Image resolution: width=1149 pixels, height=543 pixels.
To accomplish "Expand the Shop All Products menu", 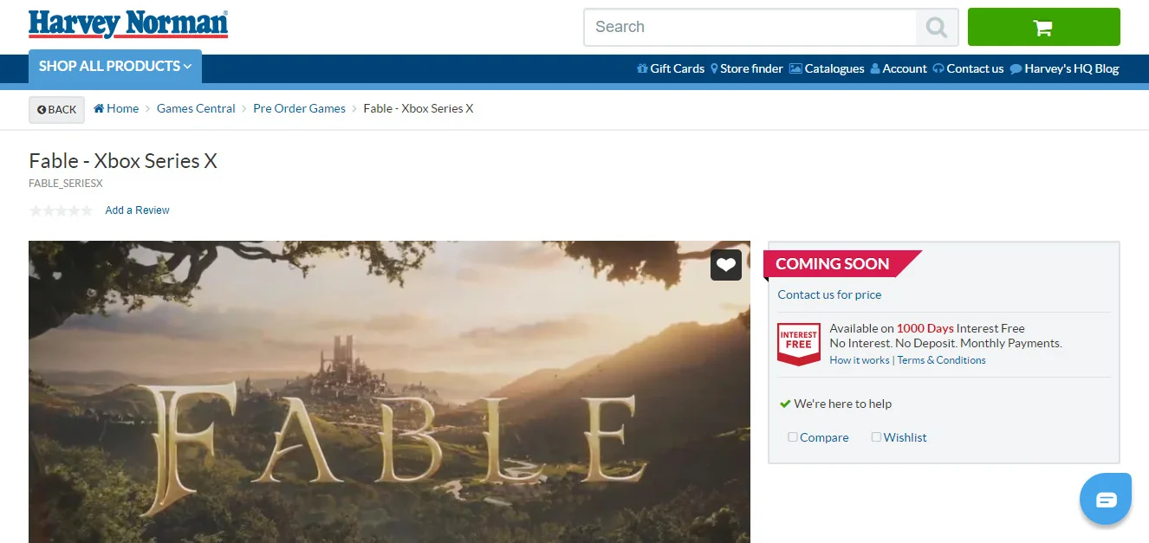I will pyautogui.click(x=115, y=67).
